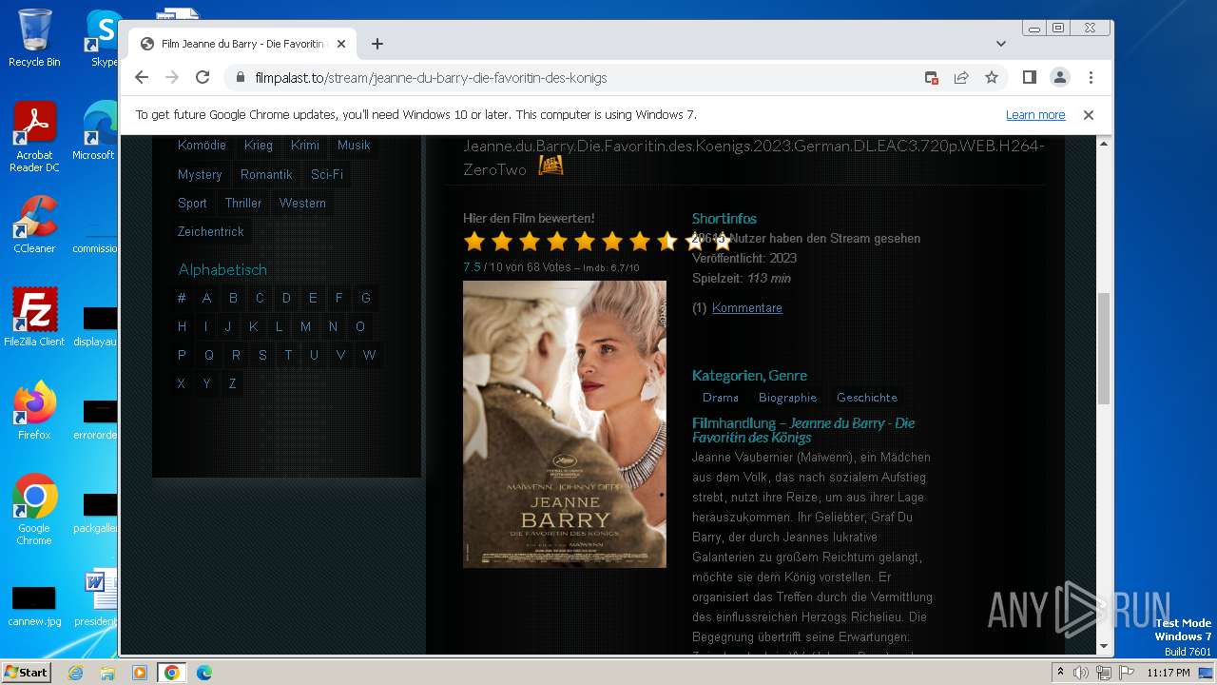Open the Google Chrome desktop icon

pyautogui.click(x=34, y=510)
